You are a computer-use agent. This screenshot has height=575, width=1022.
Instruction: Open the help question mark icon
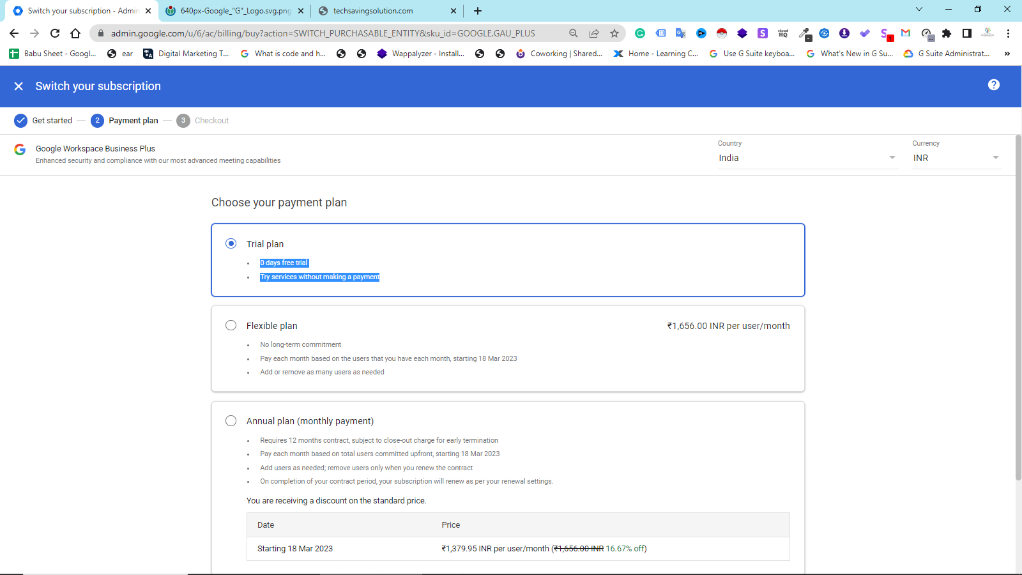tap(994, 85)
